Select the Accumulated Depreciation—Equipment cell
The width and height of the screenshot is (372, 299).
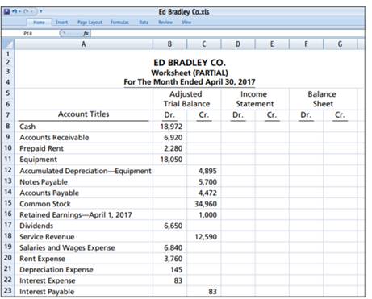tap(84, 171)
